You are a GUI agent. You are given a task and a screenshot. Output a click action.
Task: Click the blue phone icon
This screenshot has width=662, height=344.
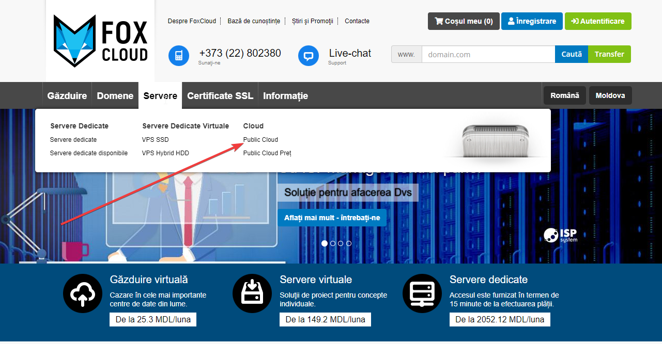coord(179,56)
